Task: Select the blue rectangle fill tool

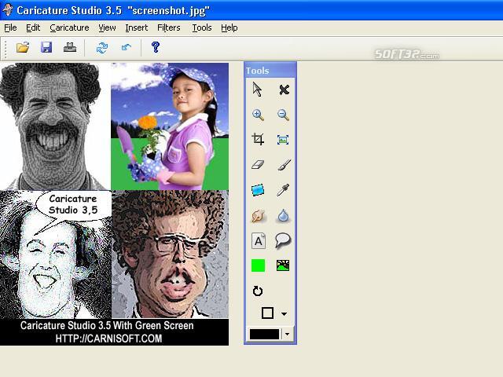Action: 258,190
